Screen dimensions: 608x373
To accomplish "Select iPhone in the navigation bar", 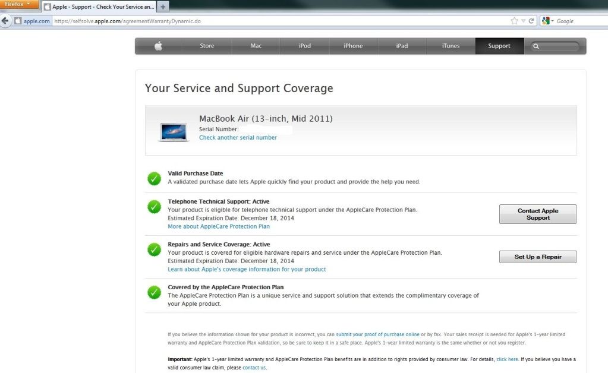I will 353,46.
